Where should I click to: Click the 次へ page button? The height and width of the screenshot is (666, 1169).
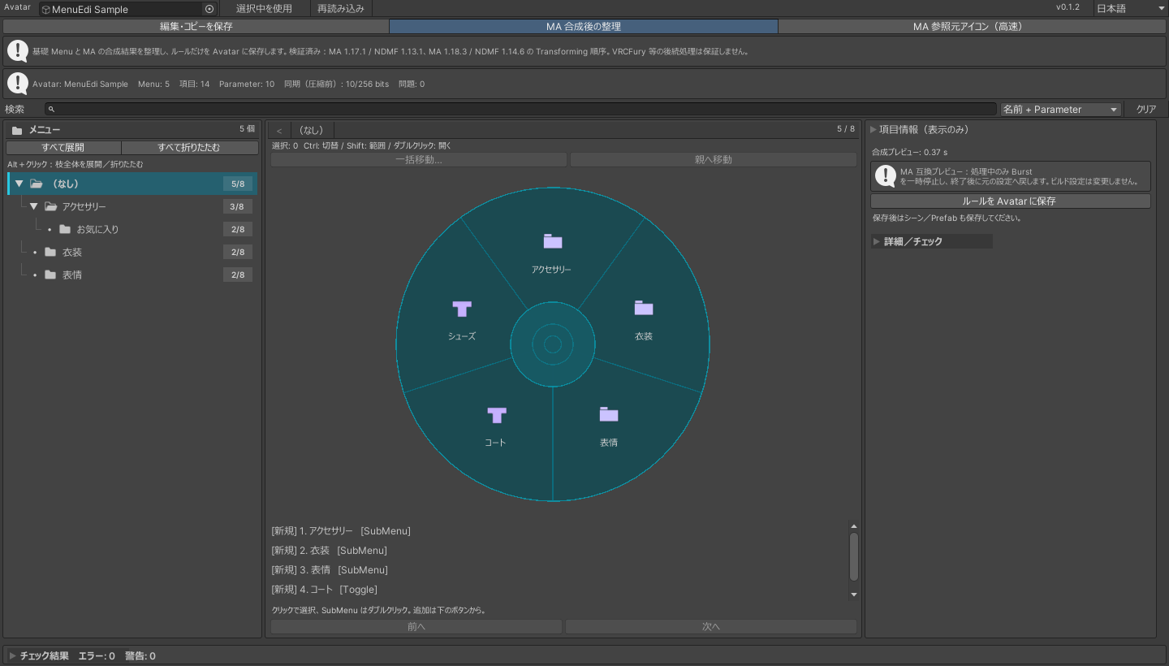pos(711,626)
